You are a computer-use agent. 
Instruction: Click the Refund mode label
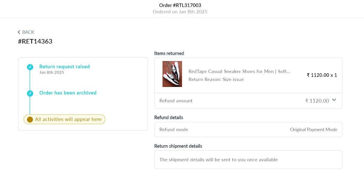(x=173, y=129)
